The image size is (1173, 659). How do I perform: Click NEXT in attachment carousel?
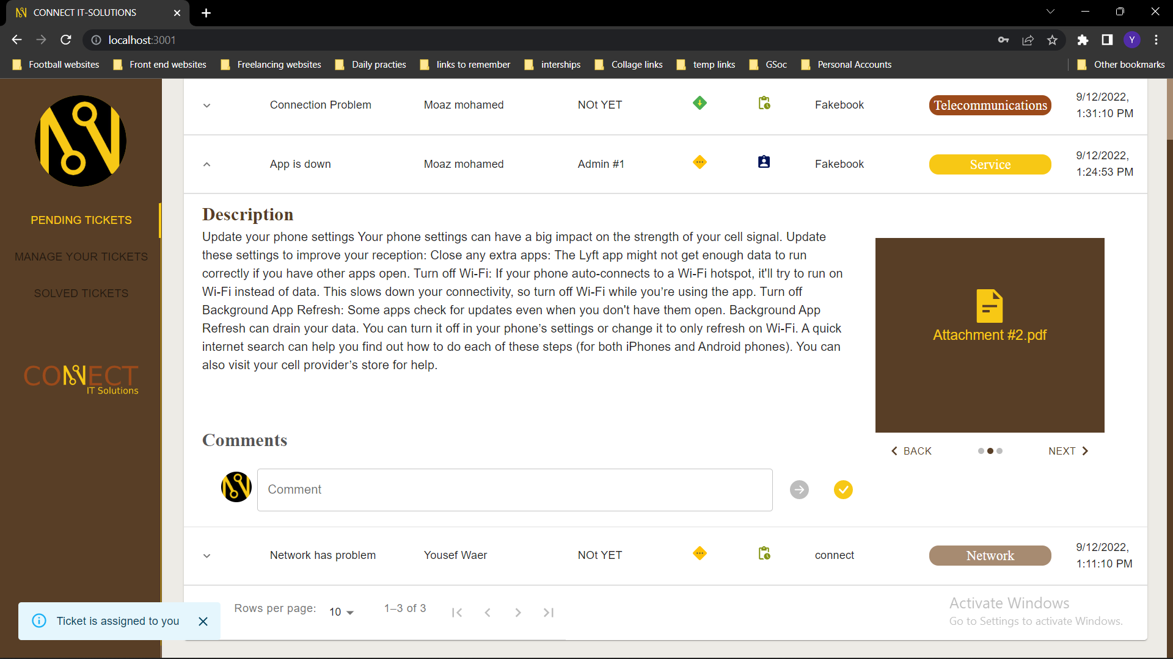(x=1068, y=451)
